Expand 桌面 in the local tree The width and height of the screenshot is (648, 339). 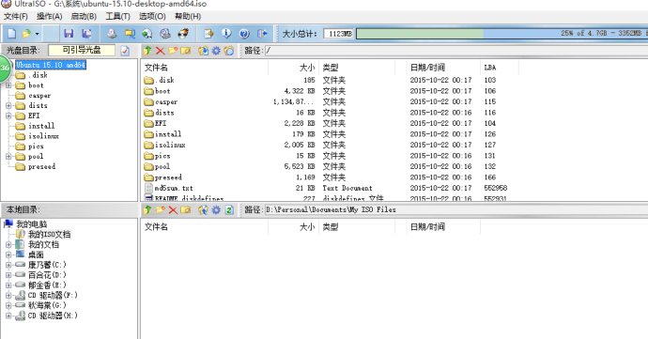point(8,254)
